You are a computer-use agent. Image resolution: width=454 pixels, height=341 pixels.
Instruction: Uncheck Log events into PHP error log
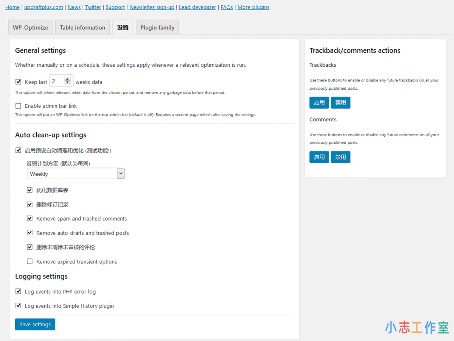18,291
